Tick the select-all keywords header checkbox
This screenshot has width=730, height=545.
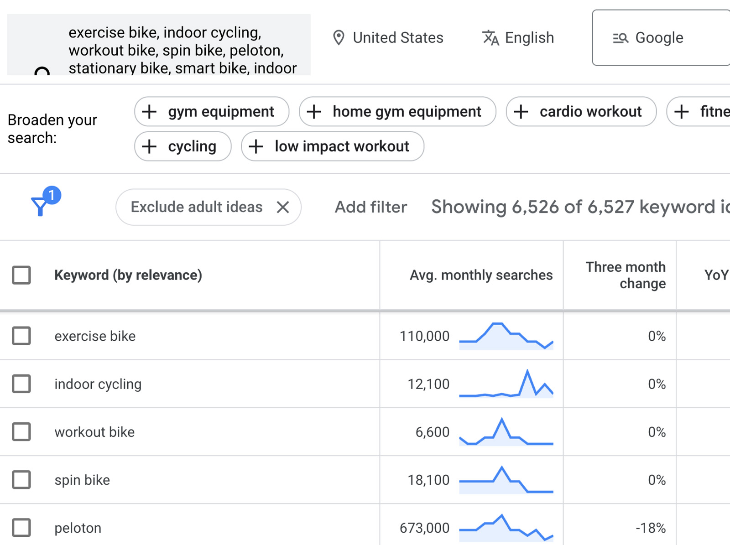(x=21, y=275)
